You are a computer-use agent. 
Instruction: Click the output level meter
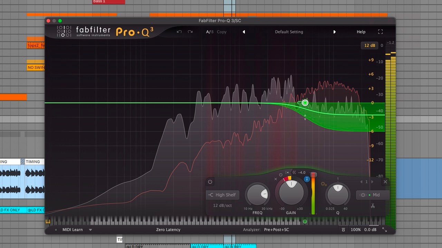pyautogui.click(x=390, y=138)
